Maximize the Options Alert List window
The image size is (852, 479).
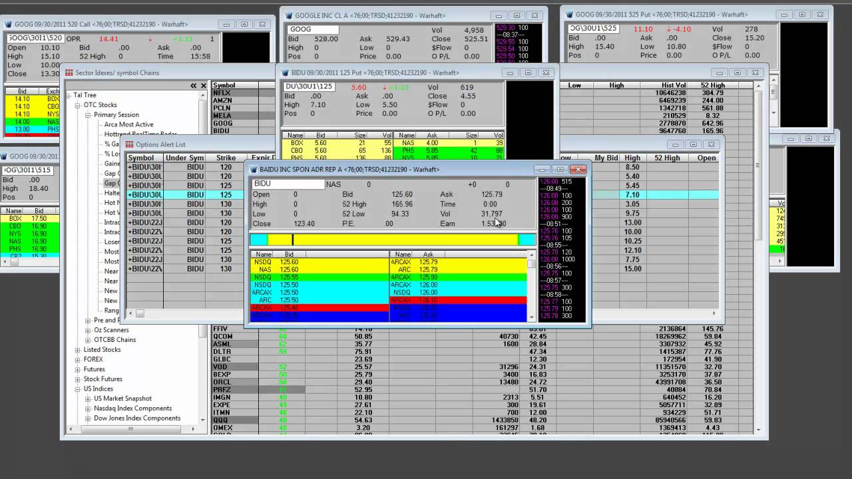click(693, 144)
